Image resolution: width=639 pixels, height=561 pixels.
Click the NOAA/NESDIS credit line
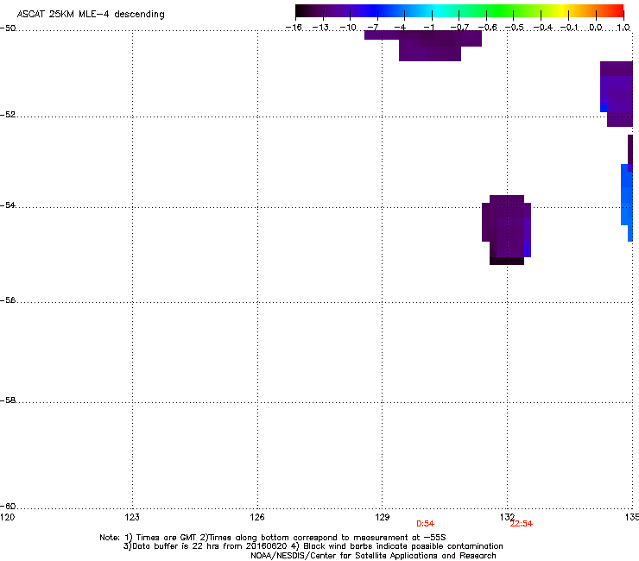click(373, 556)
